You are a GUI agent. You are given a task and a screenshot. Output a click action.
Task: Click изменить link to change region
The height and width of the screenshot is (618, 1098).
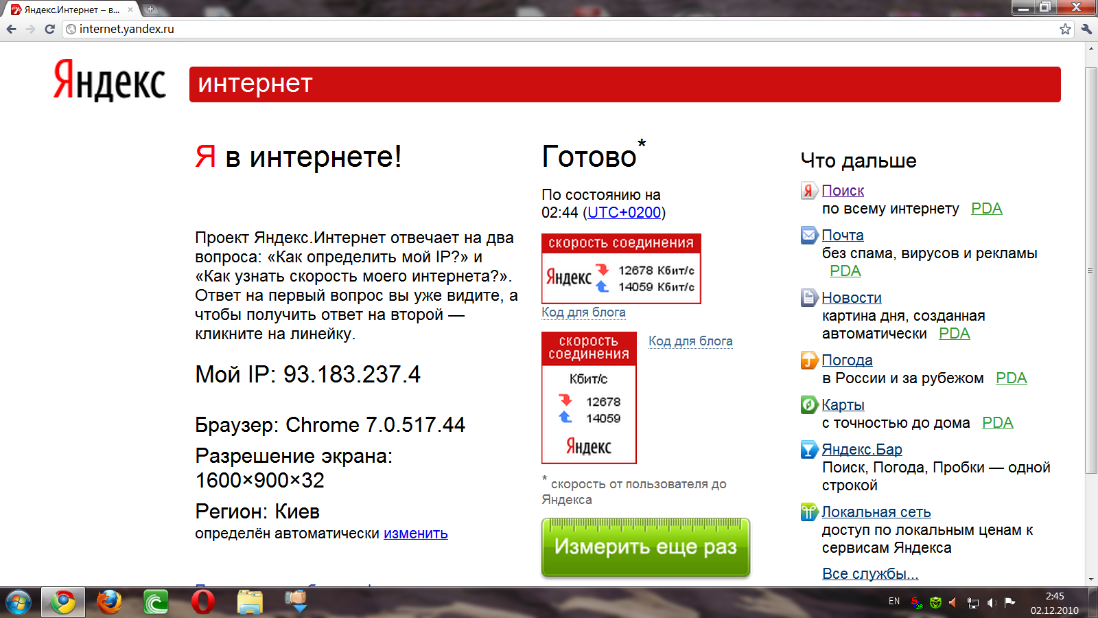415,534
